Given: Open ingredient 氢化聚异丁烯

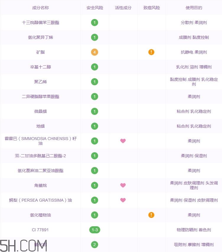Looking at the screenshot, I should coord(40,37).
